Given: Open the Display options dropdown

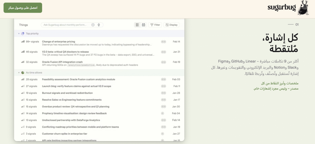Looking at the screenshot, I should click(171, 25).
